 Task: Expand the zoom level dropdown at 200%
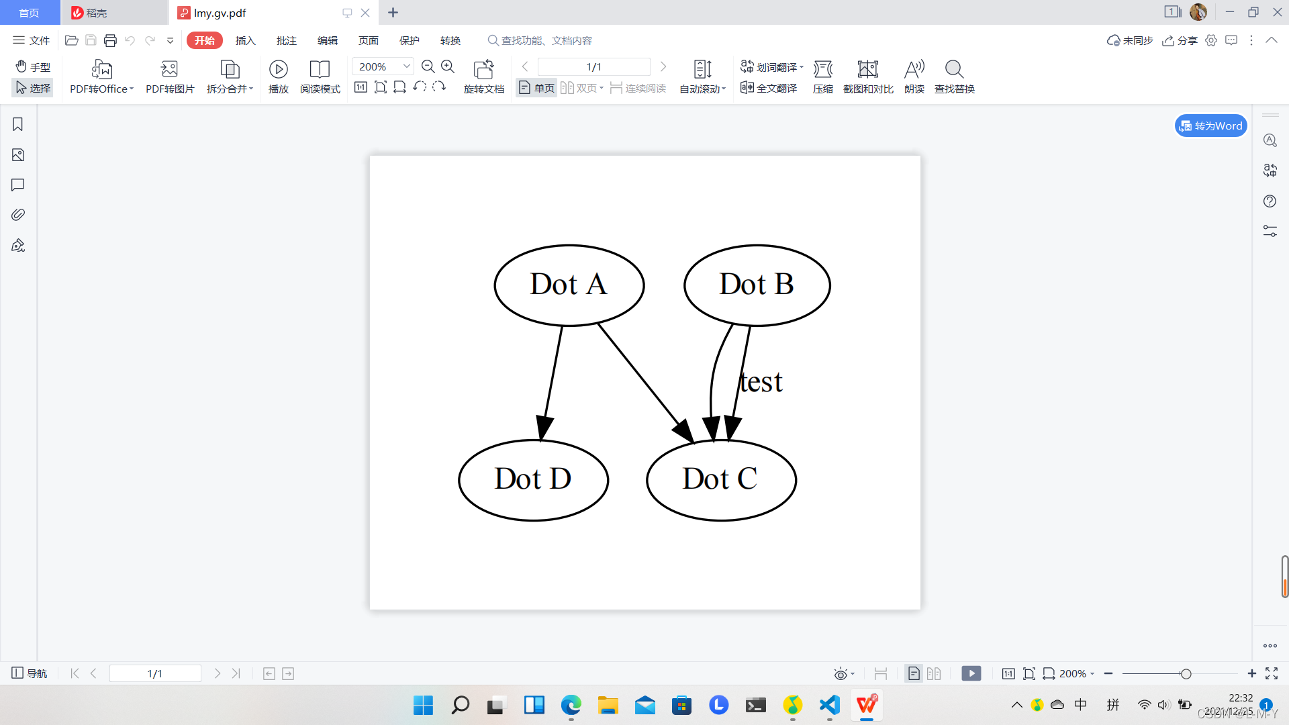tap(405, 66)
